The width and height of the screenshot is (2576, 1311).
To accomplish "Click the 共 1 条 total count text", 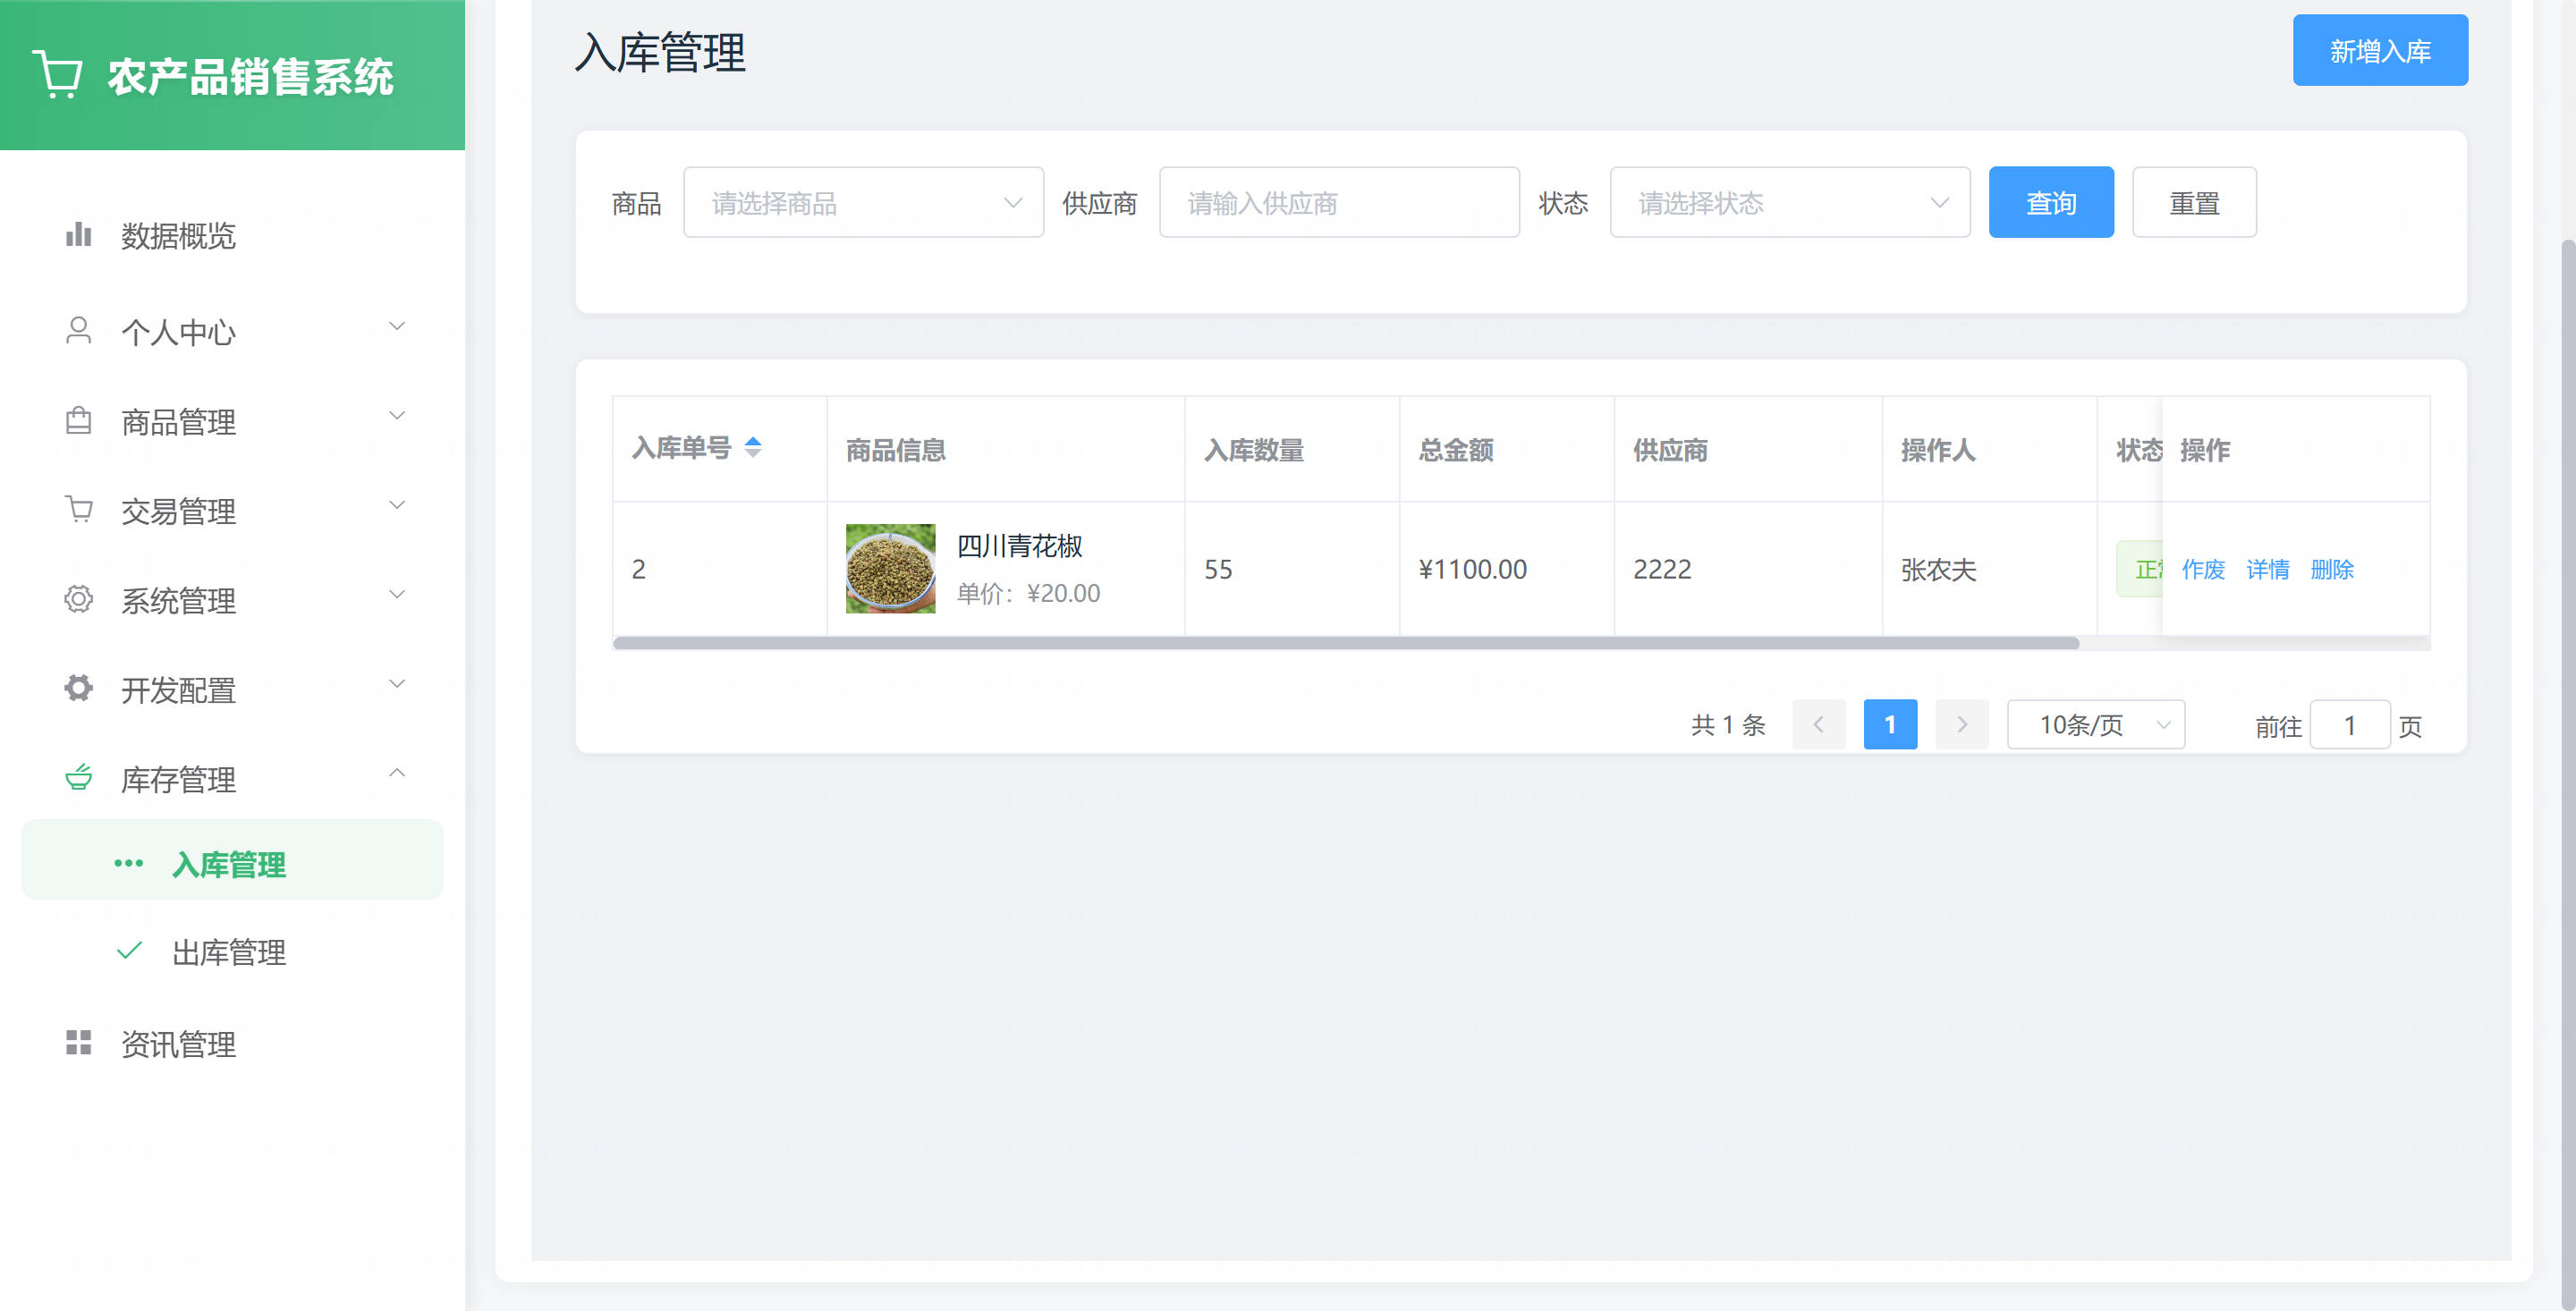I will [x=1728, y=725].
